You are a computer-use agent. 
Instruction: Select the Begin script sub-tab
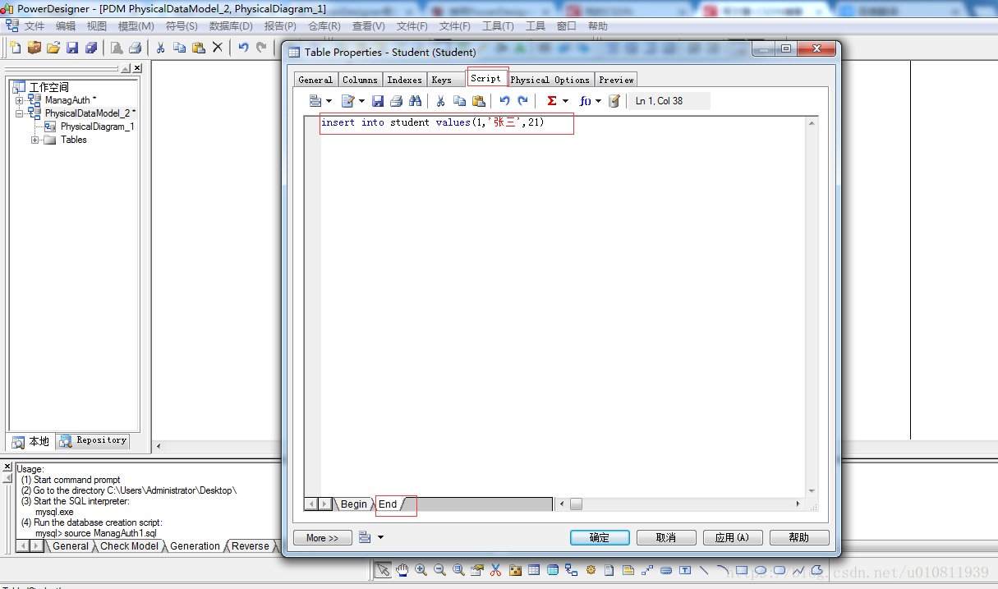[x=354, y=504]
